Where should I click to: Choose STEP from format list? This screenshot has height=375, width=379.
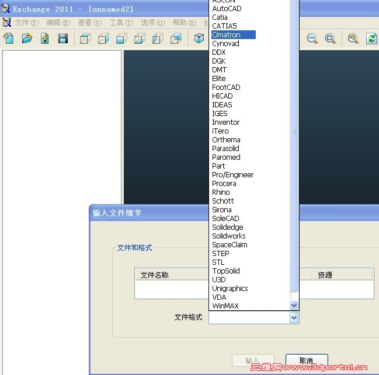[x=220, y=253]
